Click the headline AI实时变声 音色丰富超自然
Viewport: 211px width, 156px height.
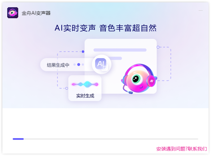pyautogui.click(x=105, y=28)
